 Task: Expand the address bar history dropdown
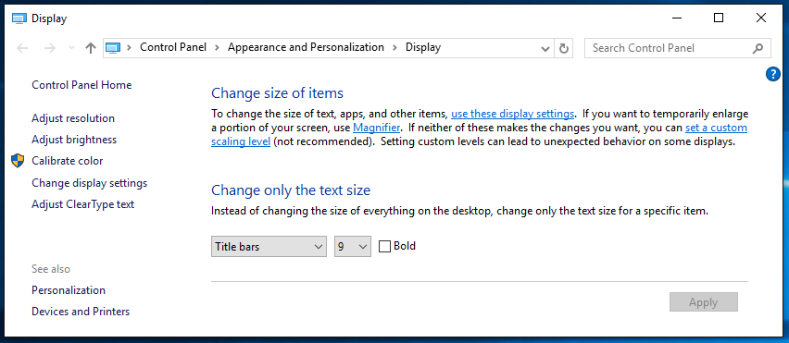tap(545, 48)
